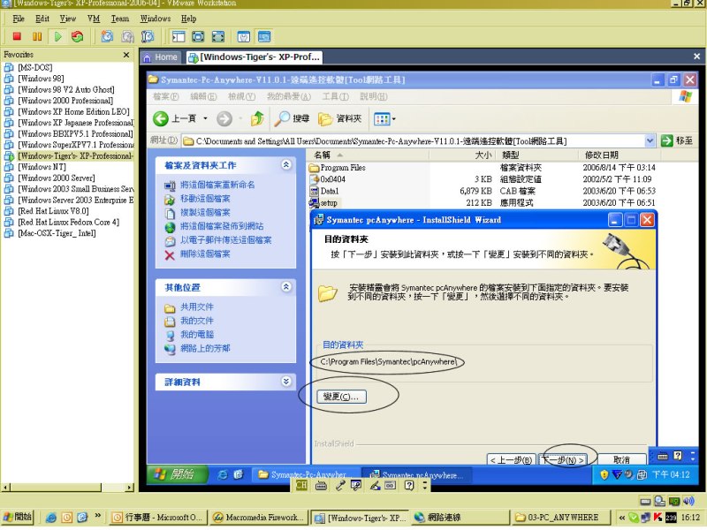This screenshot has height=530, width=707.
Task: Open 03-PC_ANYWHERE folder taskbar button
Action: pyautogui.click(x=561, y=518)
